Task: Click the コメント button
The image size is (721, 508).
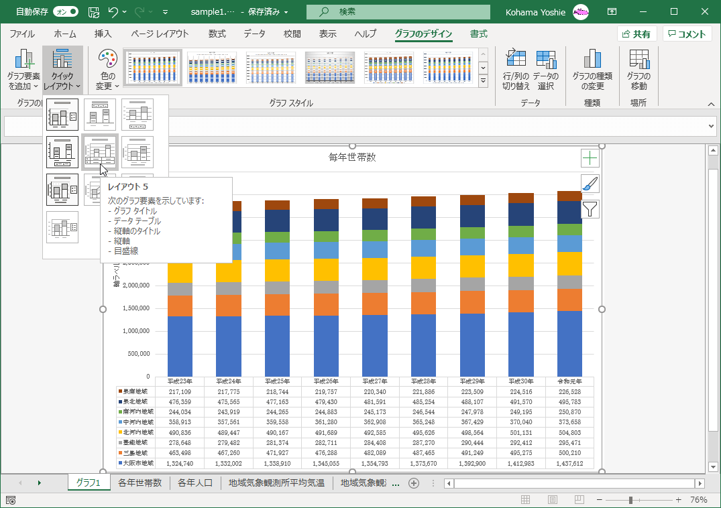Action: (x=687, y=34)
